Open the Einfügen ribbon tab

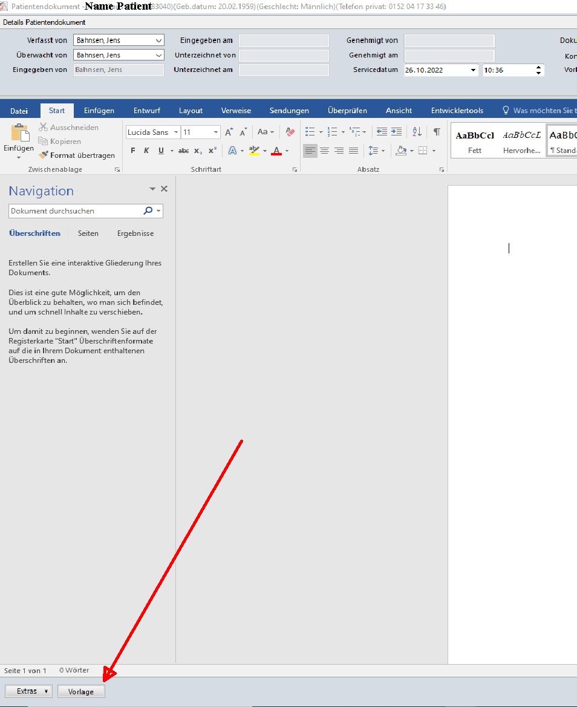pyautogui.click(x=99, y=111)
